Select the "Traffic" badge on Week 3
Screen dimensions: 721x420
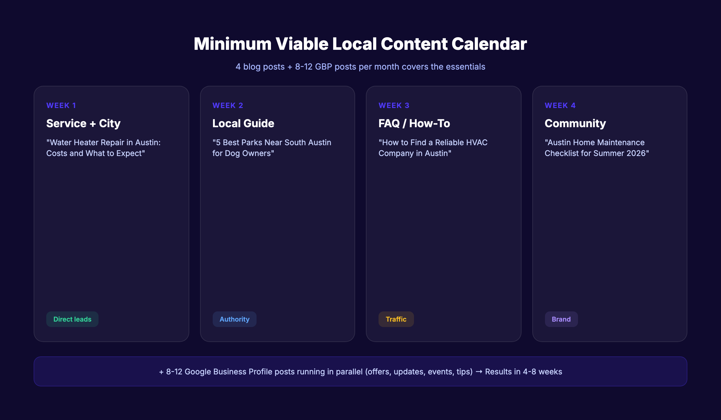tap(396, 319)
